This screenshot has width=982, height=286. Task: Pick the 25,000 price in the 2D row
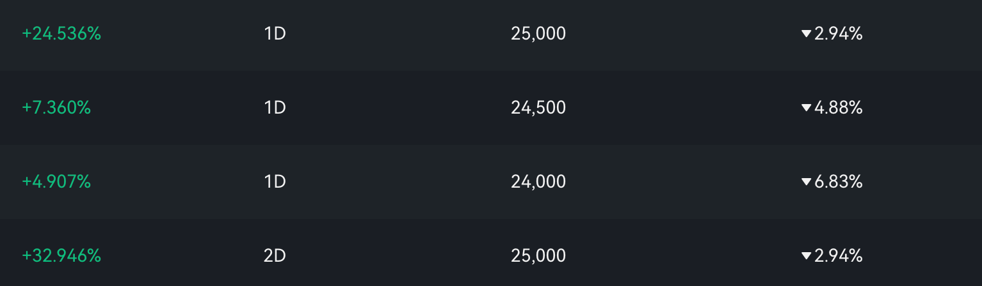coord(538,256)
